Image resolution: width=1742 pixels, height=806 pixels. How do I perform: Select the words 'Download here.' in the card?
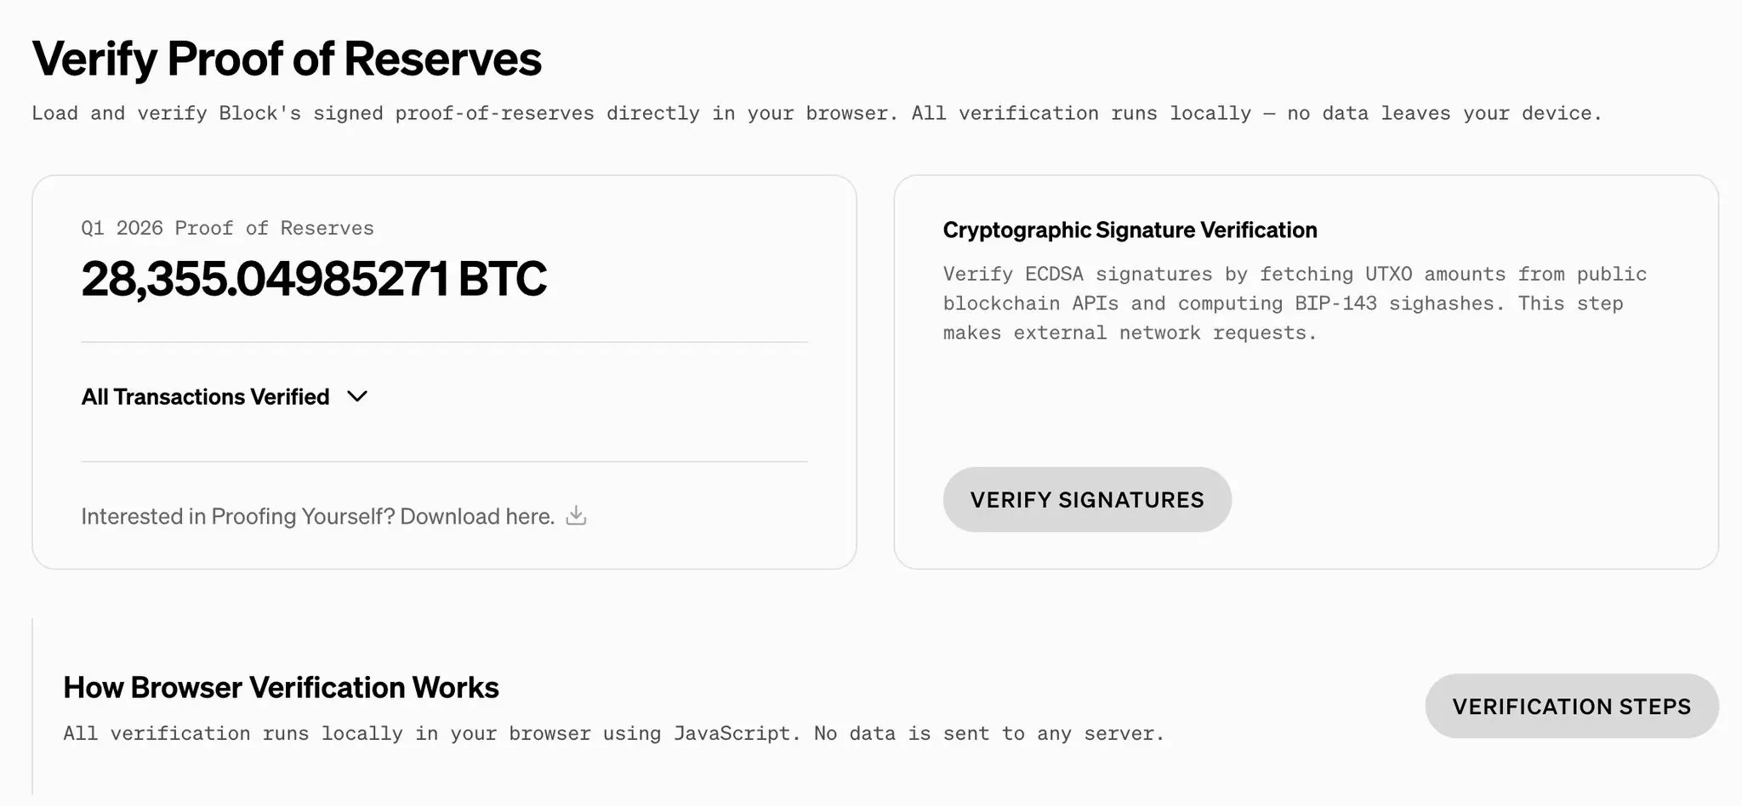pos(477,517)
